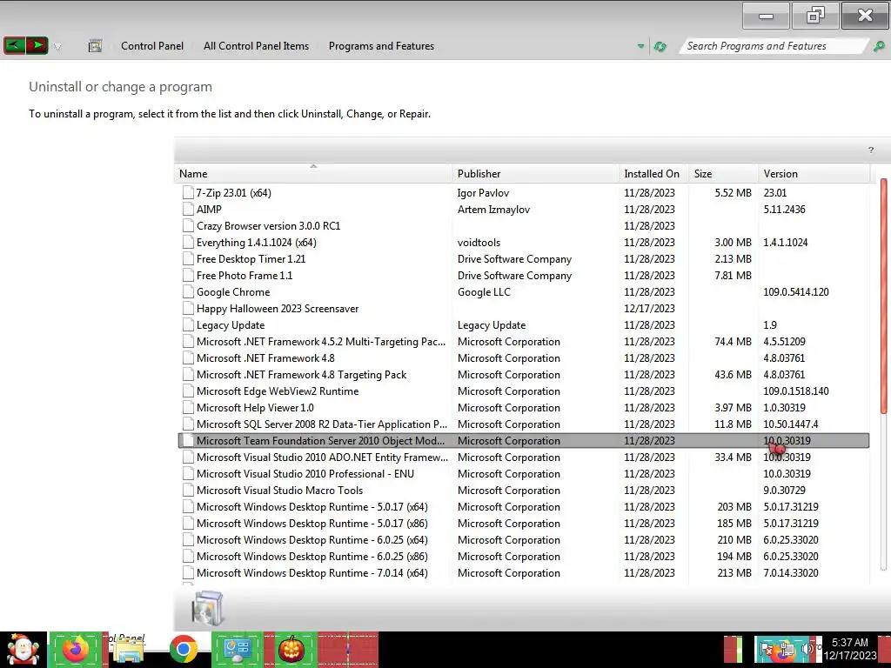This screenshot has width=891, height=668.
Task: Click the Free Desktop Timer 1.21 icon
Action: pyautogui.click(x=188, y=258)
